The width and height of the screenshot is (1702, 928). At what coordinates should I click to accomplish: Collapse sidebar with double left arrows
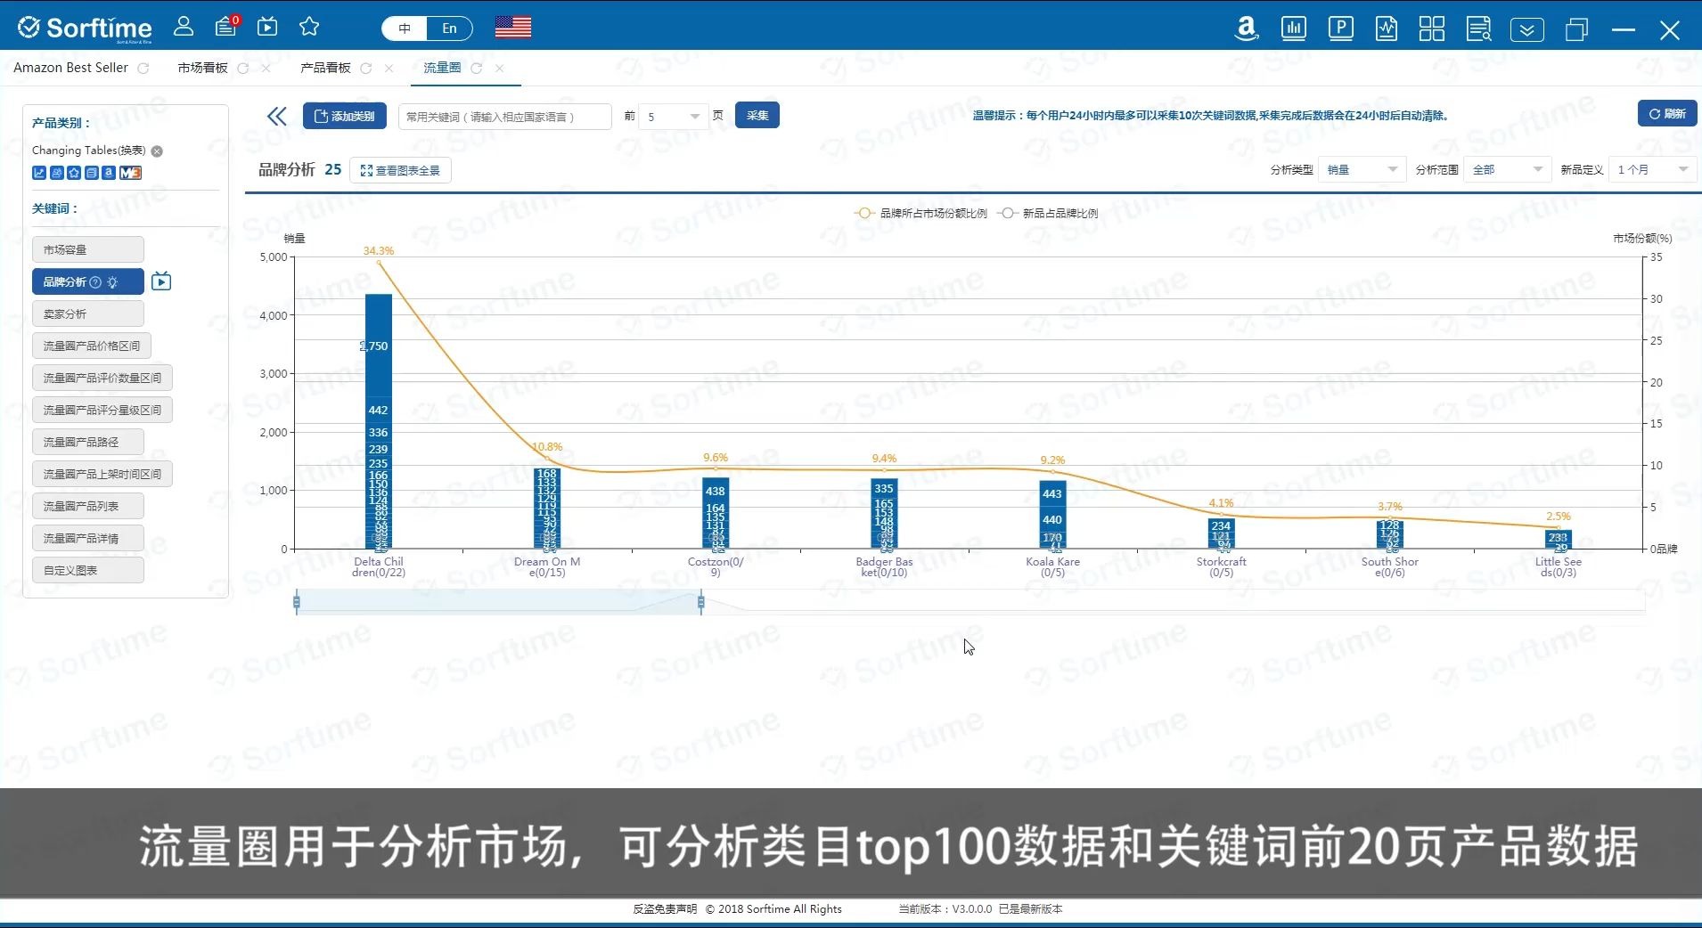[x=277, y=116]
